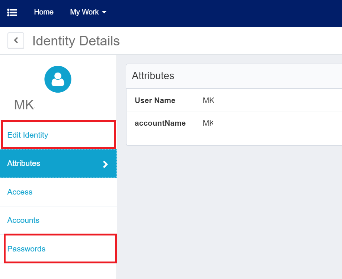This screenshot has height=279, width=342.
Task: Open the Passwords section
Action: (x=26, y=249)
